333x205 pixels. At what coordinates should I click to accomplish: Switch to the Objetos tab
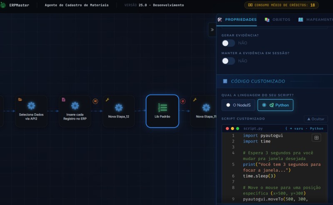click(277, 20)
